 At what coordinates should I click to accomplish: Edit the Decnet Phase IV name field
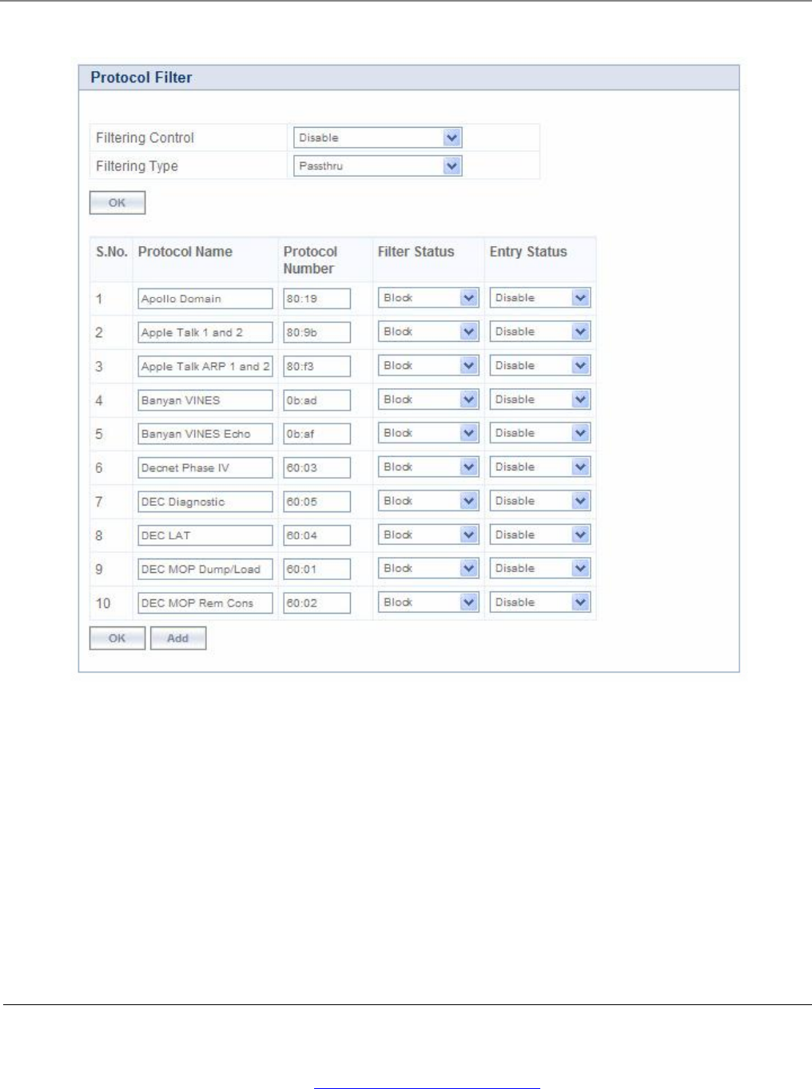(205, 468)
